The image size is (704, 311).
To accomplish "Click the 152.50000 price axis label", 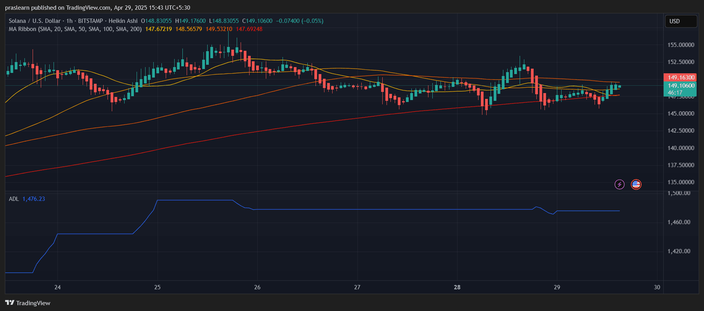I will (681, 62).
